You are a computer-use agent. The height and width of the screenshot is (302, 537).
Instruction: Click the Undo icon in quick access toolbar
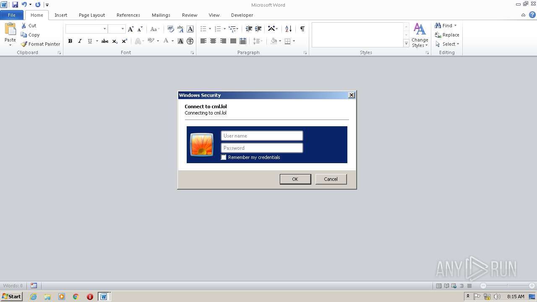[24, 5]
